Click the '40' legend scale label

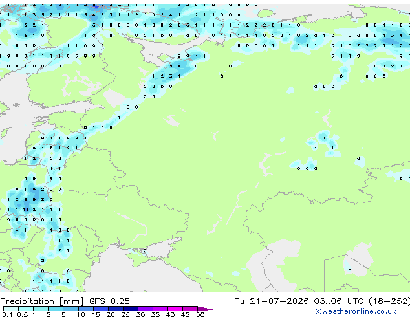click(x=170, y=314)
